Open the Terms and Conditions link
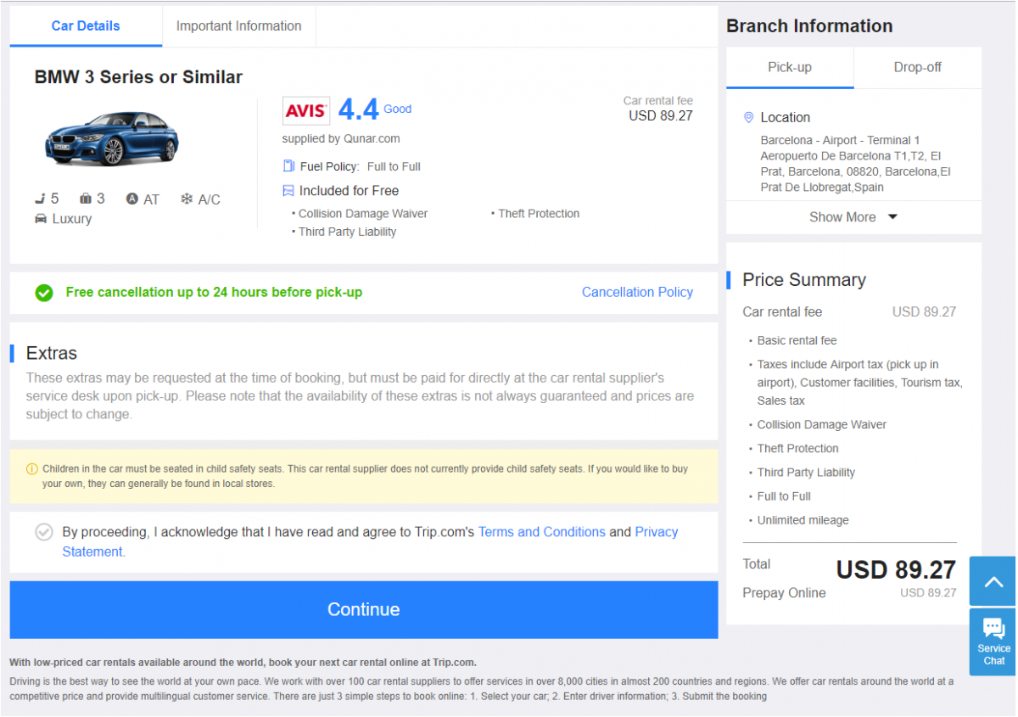 (541, 532)
